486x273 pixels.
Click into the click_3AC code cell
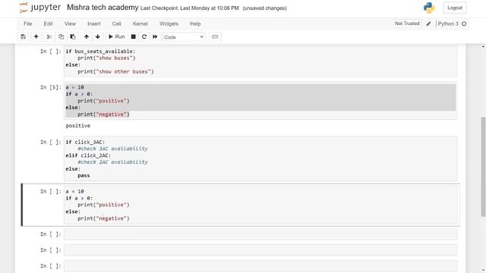pos(260,158)
